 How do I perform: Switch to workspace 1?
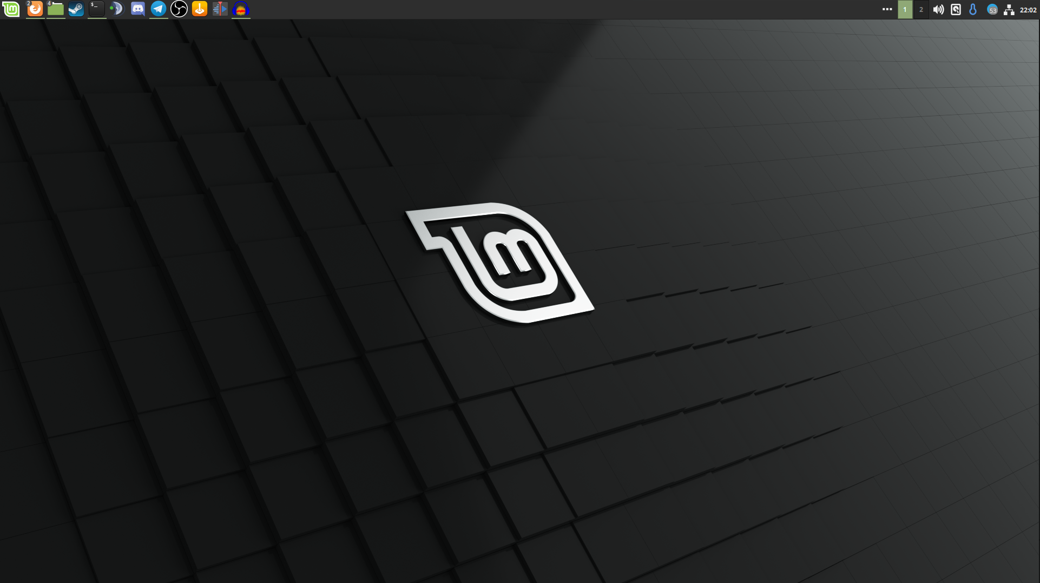905,9
